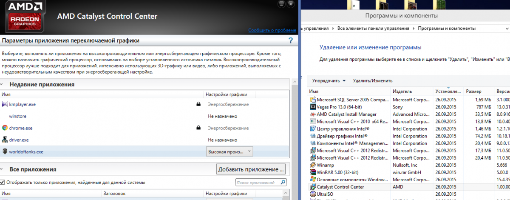Click kmplayer.exe application icon
The image size is (510, 200).
point(5,104)
